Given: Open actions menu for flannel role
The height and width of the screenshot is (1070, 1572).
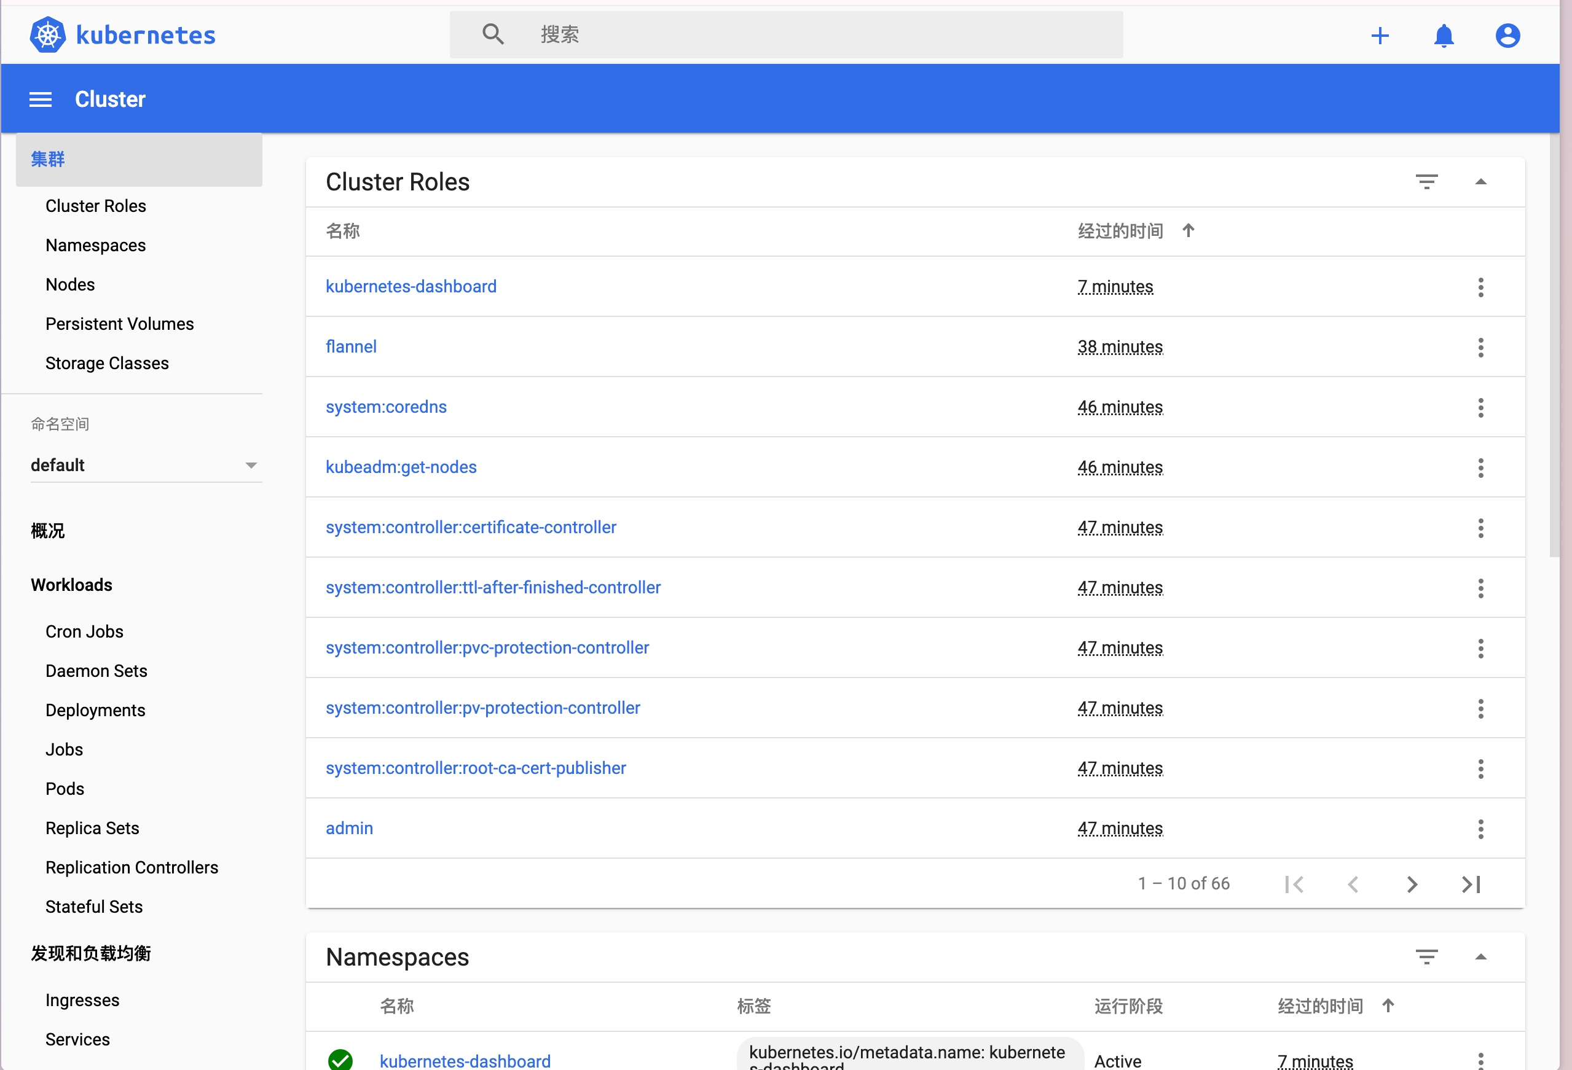Looking at the screenshot, I should click(1480, 347).
